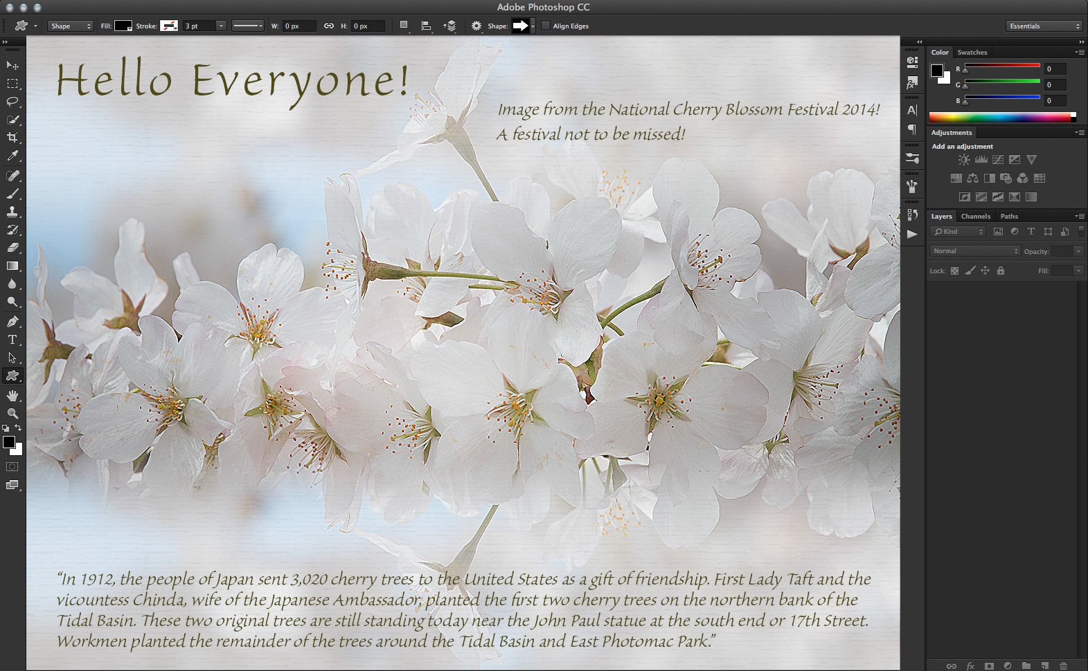Screen dimensions: 1088x671
Task: Select the Zoom tool
Action: pyautogui.click(x=12, y=414)
